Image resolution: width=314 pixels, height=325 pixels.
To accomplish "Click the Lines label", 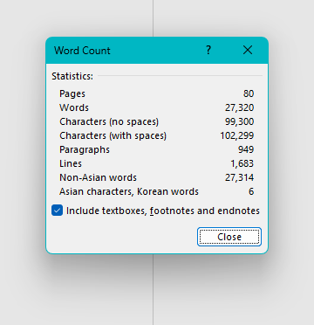I will [71, 163].
